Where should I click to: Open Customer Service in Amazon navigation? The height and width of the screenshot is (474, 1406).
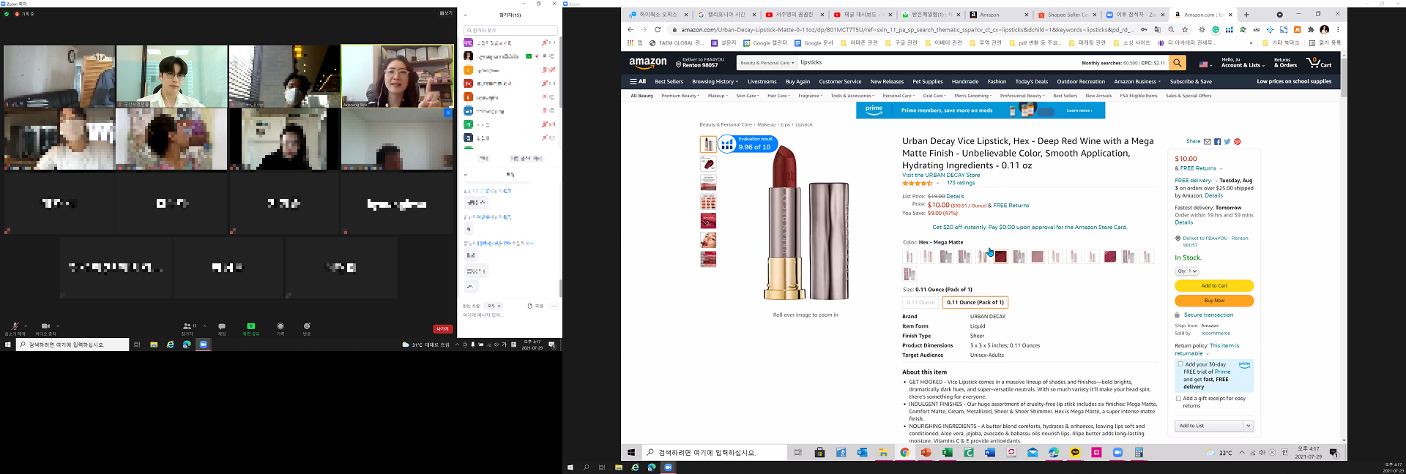pos(840,82)
